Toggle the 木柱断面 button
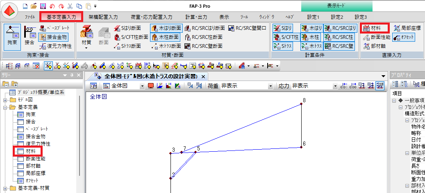425x193 pixels. (165, 37)
